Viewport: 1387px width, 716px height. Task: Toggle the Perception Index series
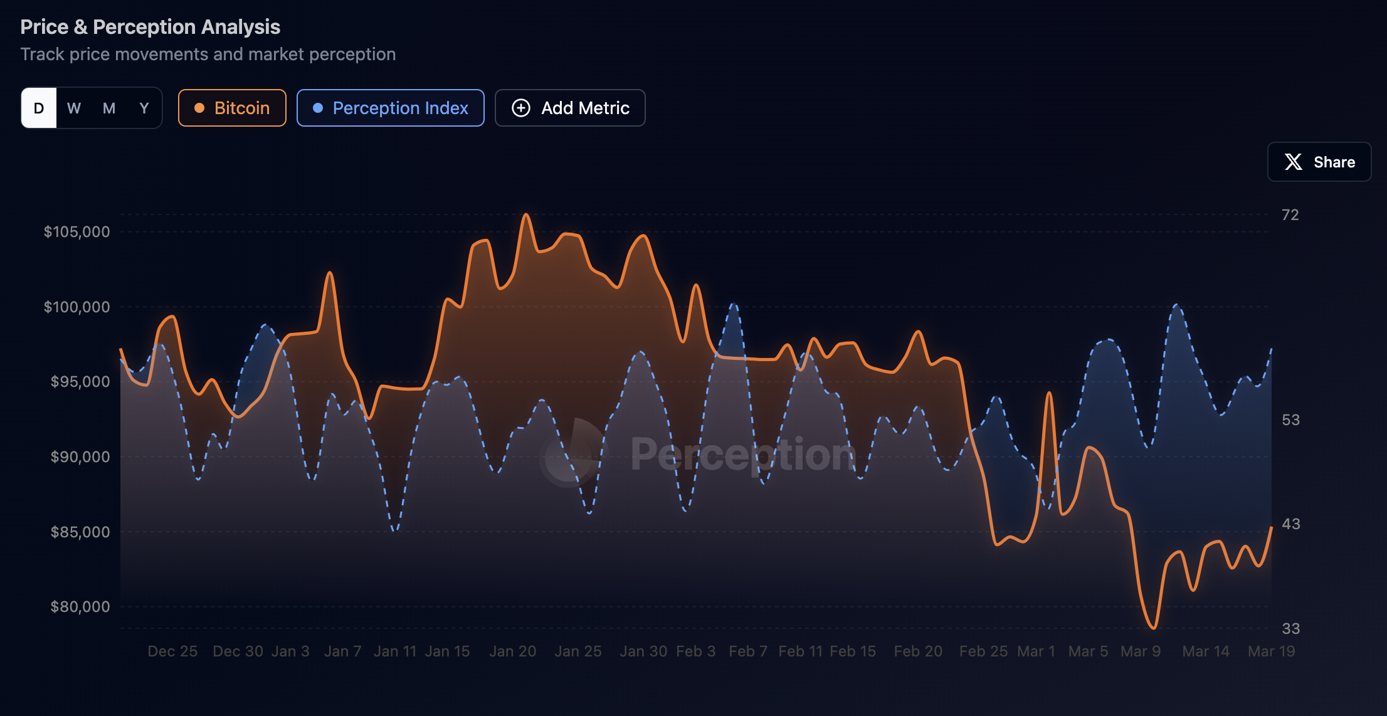(x=390, y=108)
